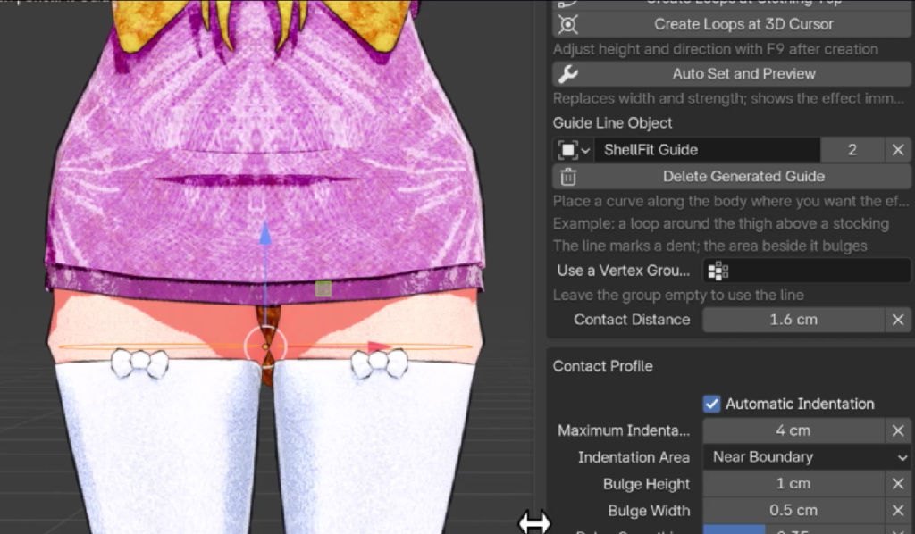Click the hint 'The line marks a dent; the area beside it bulges'

[x=709, y=246]
